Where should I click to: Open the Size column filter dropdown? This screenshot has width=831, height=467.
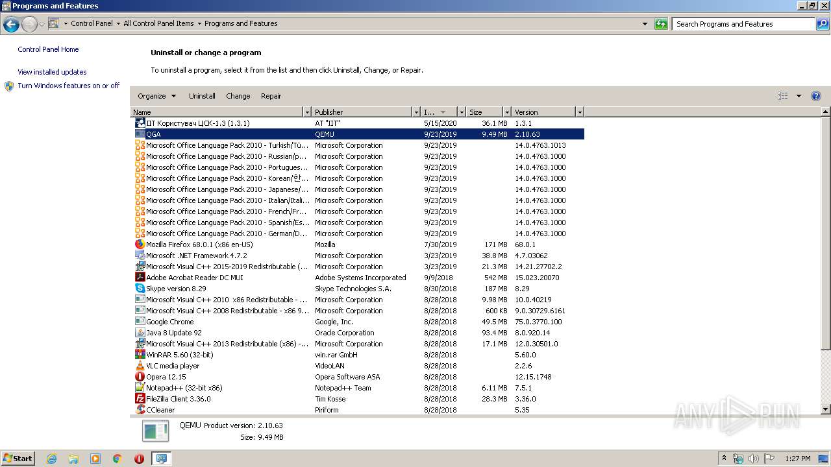(x=507, y=112)
